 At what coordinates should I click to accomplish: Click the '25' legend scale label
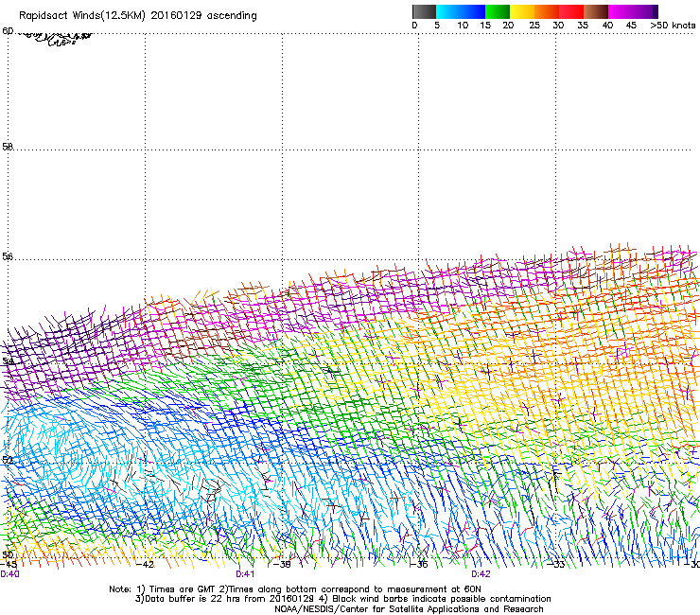coord(534,26)
